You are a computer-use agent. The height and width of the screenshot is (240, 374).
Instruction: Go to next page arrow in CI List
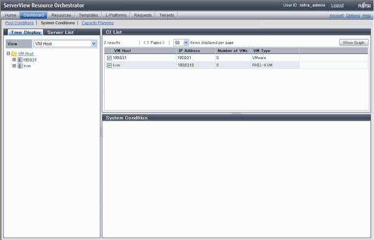tap(163, 42)
